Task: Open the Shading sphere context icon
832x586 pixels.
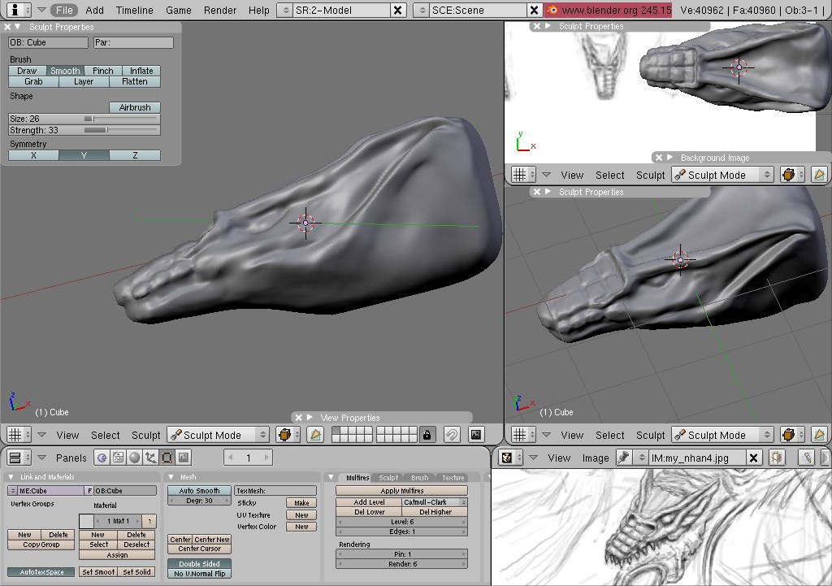Action: [x=135, y=457]
